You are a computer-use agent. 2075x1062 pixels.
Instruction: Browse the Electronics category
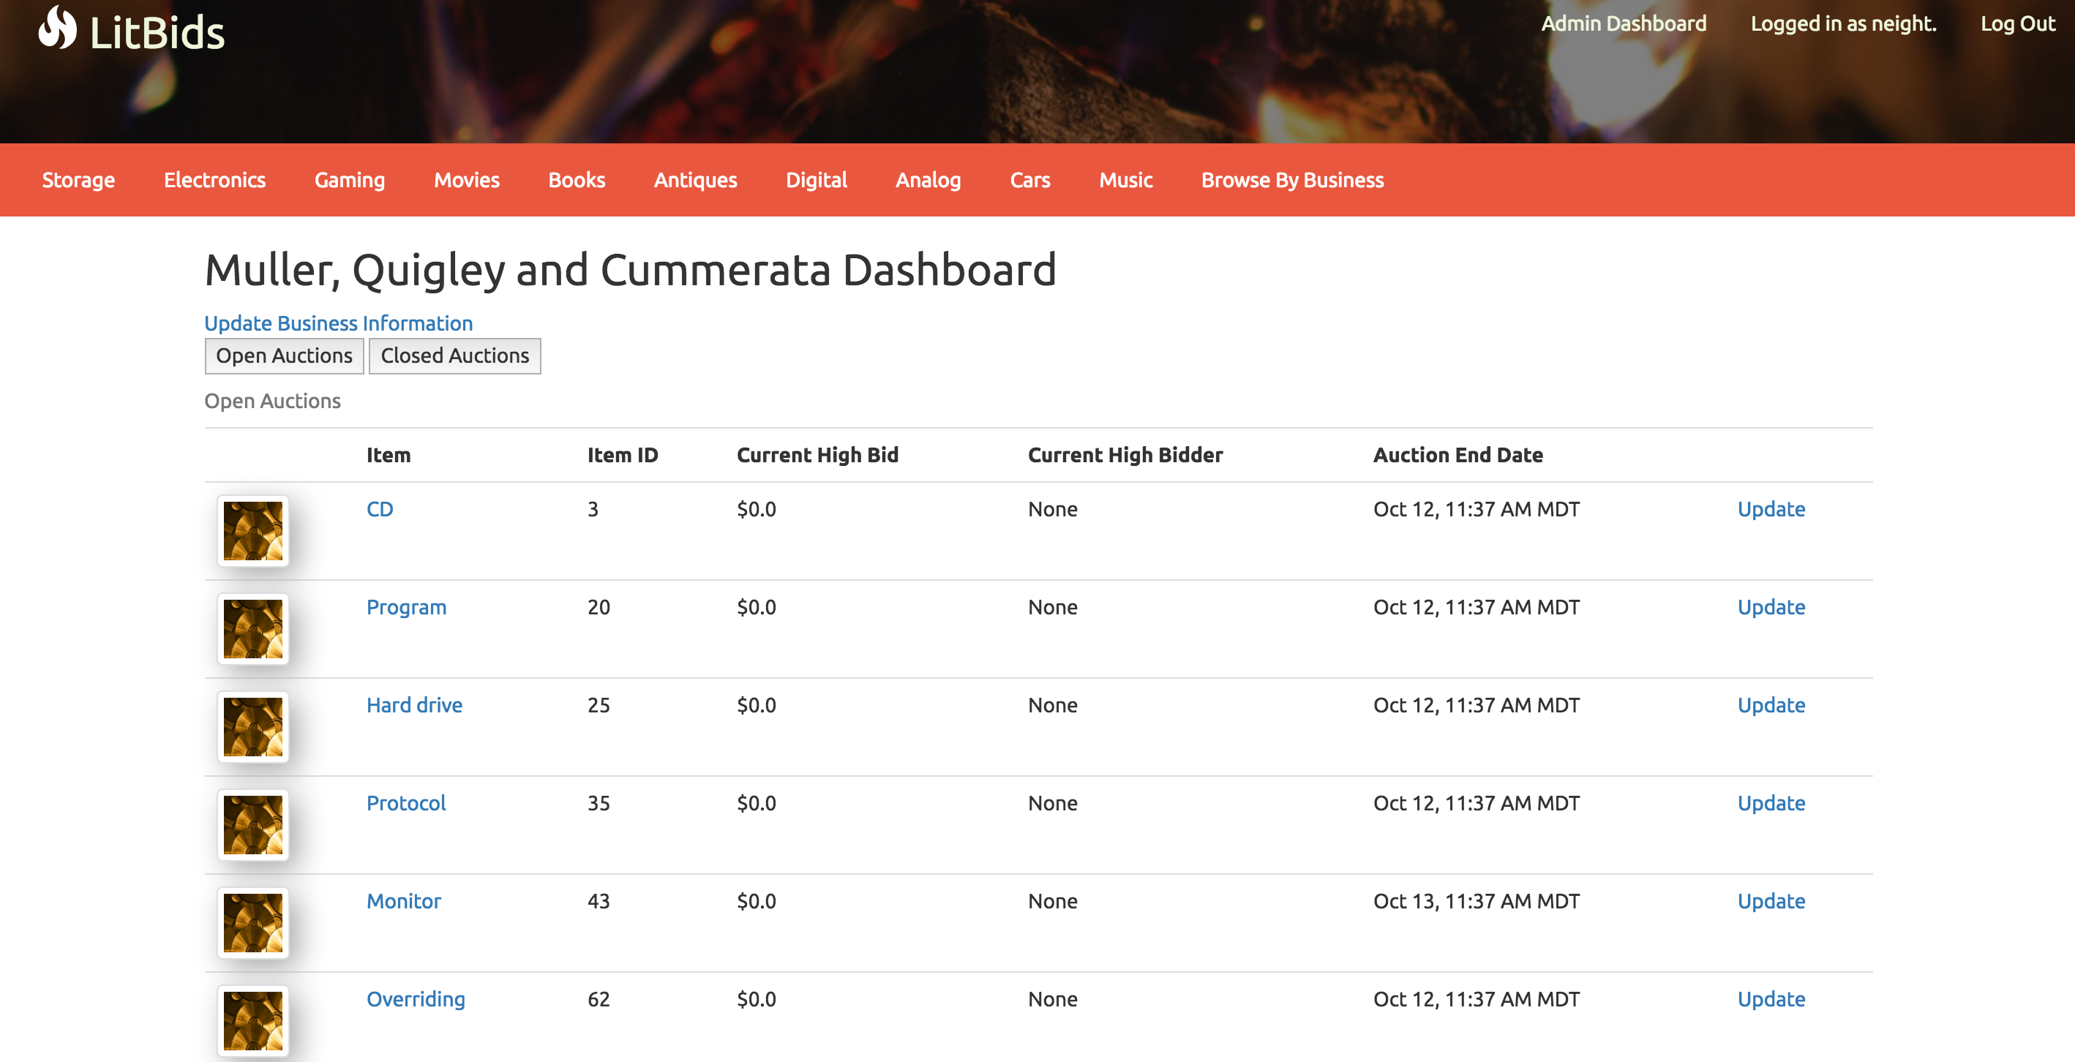(x=214, y=179)
